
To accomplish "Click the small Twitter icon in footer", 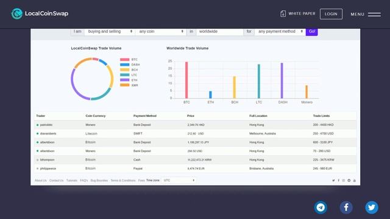I will [333, 181].
